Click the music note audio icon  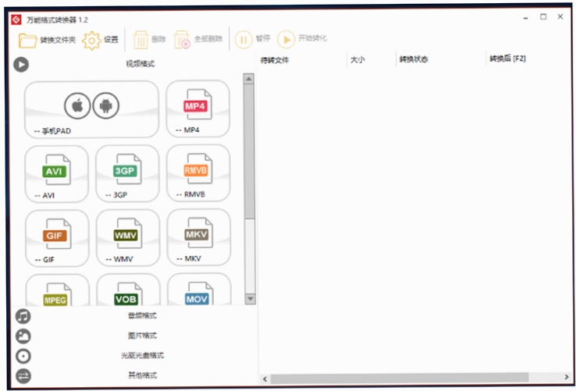click(x=23, y=316)
